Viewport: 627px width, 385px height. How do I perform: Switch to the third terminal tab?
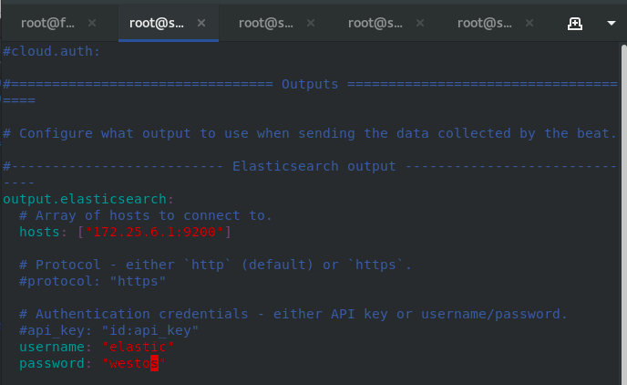[x=265, y=23]
